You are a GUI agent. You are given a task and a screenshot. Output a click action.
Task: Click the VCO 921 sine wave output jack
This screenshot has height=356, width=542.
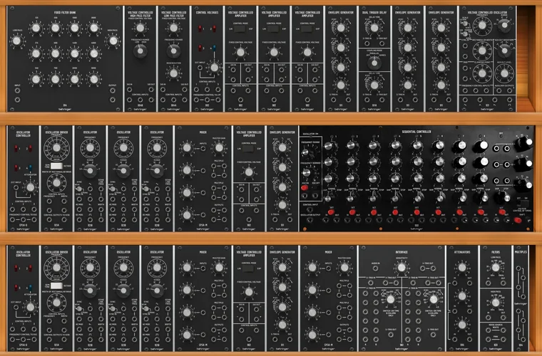[464, 100]
